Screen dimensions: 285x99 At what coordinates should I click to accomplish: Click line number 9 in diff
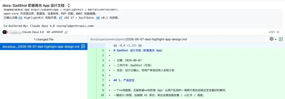tap(103, 90)
